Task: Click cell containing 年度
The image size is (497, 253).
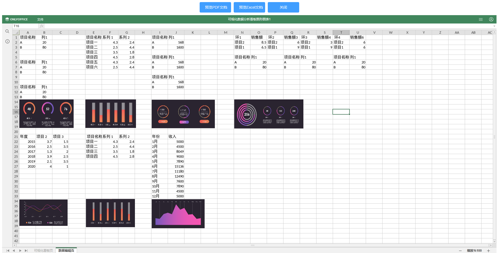Action: pos(28,137)
